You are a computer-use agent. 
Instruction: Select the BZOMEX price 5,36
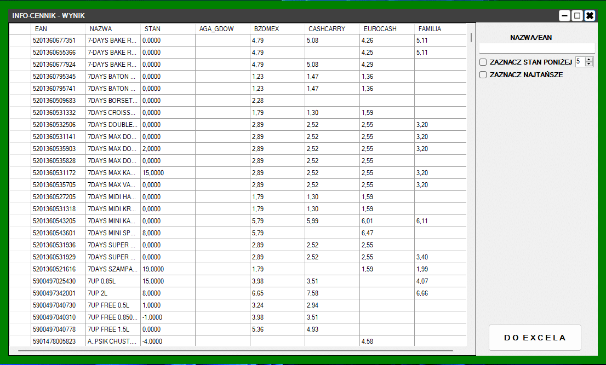pos(277,329)
